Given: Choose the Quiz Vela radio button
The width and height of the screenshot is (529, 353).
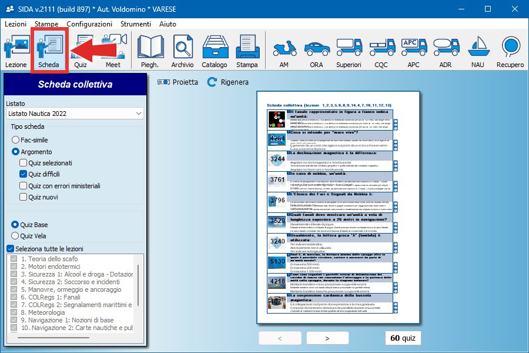Looking at the screenshot, I should coord(16,236).
